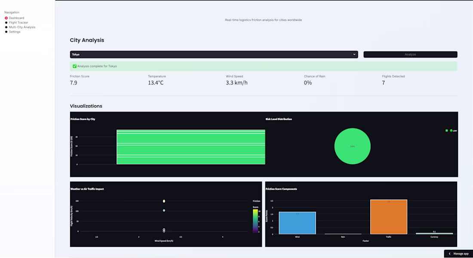Image resolution: width=473 pixels, height=258 pixels.
Task: Click the 'City Analysis' heading
Action: pyautogui.click(x=87, y=40)
